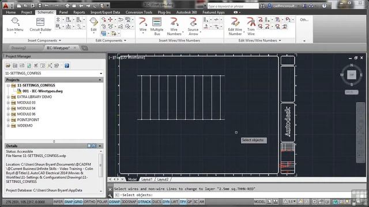Switch to Layout2 tab
The width and height of the screenshot is (369, 207).
[x=163, y=179]
